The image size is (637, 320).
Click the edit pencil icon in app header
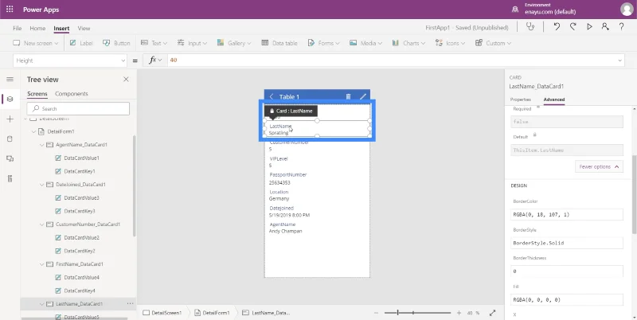(x=363, y=96)
